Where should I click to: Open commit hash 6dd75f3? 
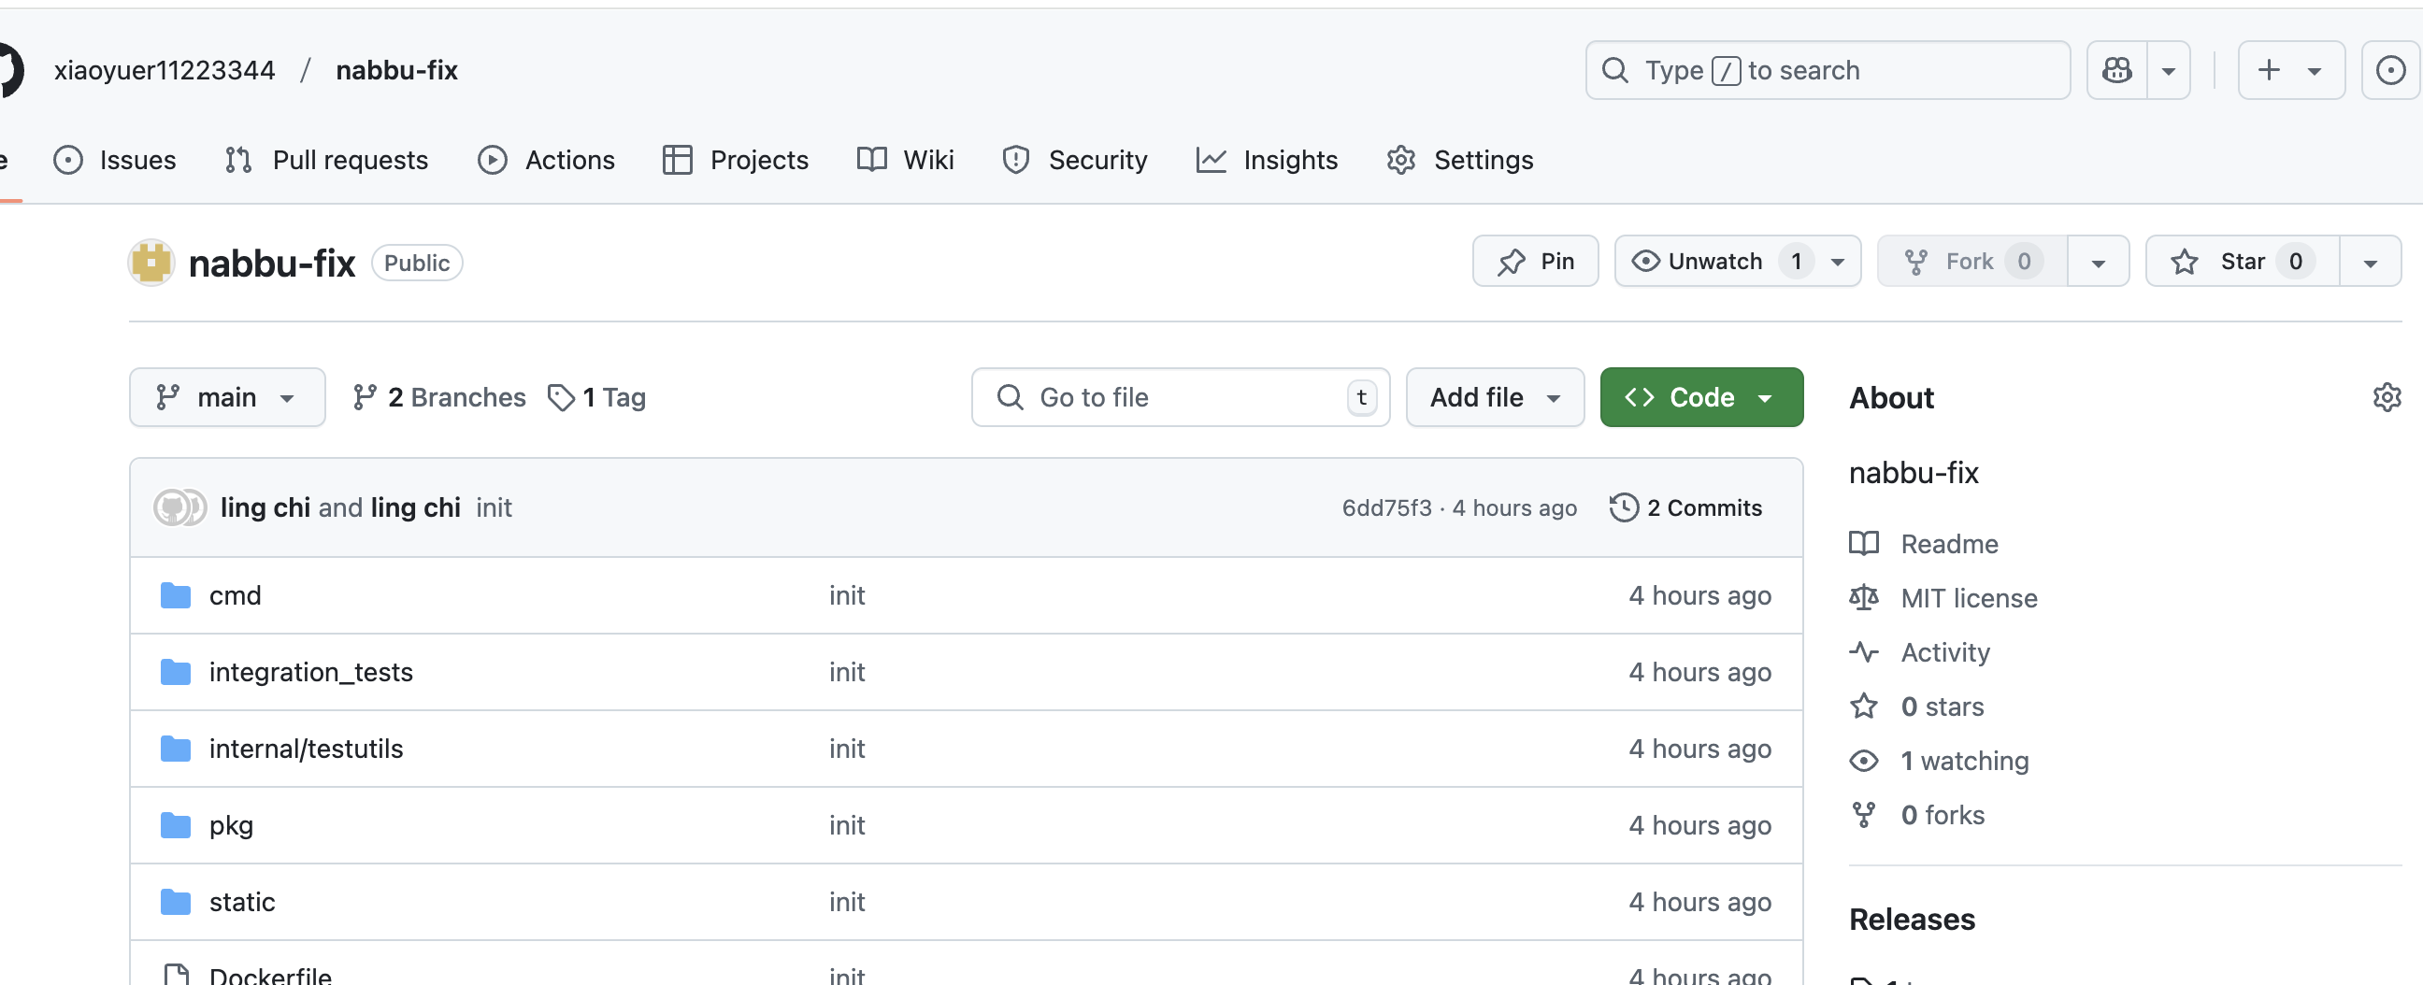pyautogui.click(x=1386, y=508)
